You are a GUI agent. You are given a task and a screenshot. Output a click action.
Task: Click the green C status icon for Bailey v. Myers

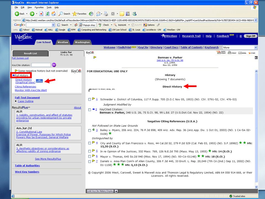[94, 130]
